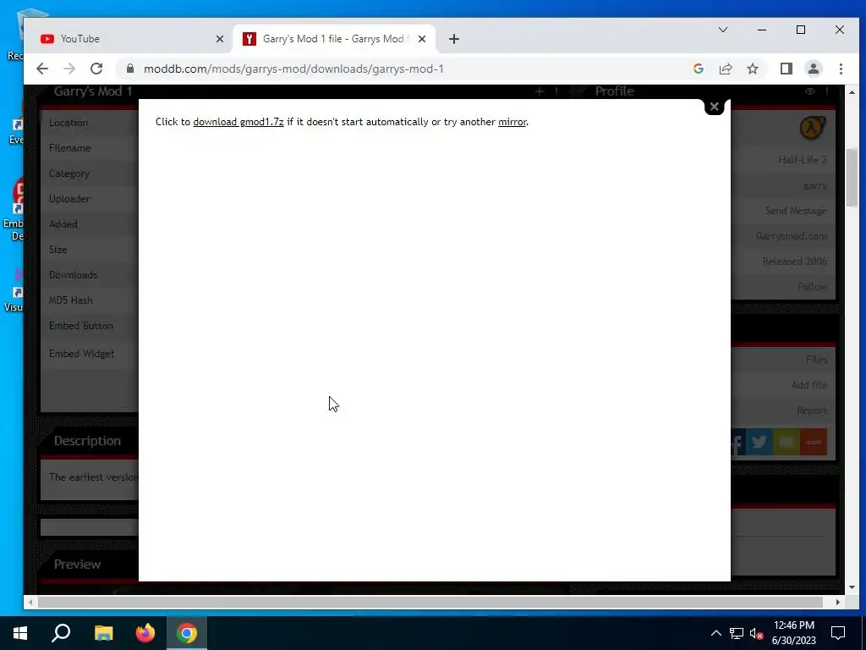The height and width of the screenshot is (650, 866).
Task: Click the Downloads label
Action: tap(73, 275)
